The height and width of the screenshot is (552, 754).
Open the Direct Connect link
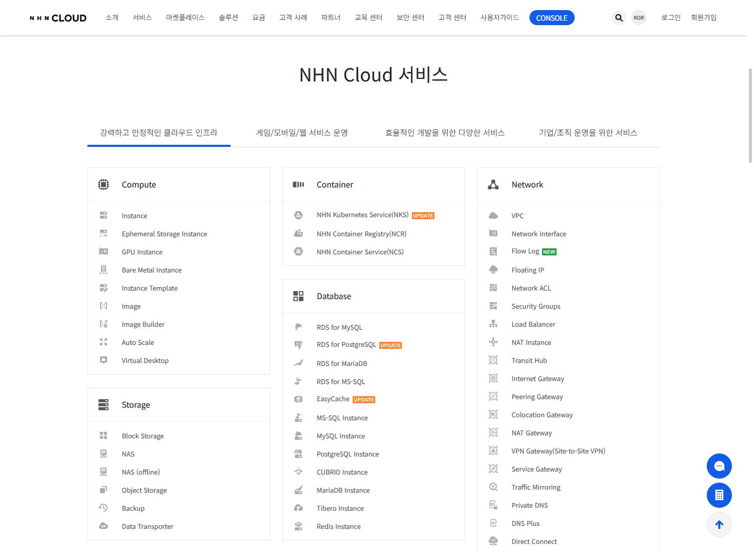click(x=534, y=541)
